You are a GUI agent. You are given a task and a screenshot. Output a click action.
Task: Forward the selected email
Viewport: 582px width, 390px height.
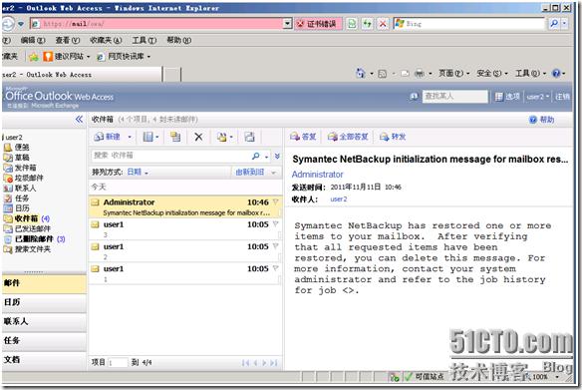click(393, 137)
